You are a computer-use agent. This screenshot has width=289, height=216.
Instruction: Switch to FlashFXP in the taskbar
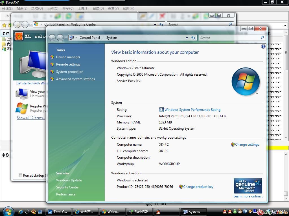[139, 212]
